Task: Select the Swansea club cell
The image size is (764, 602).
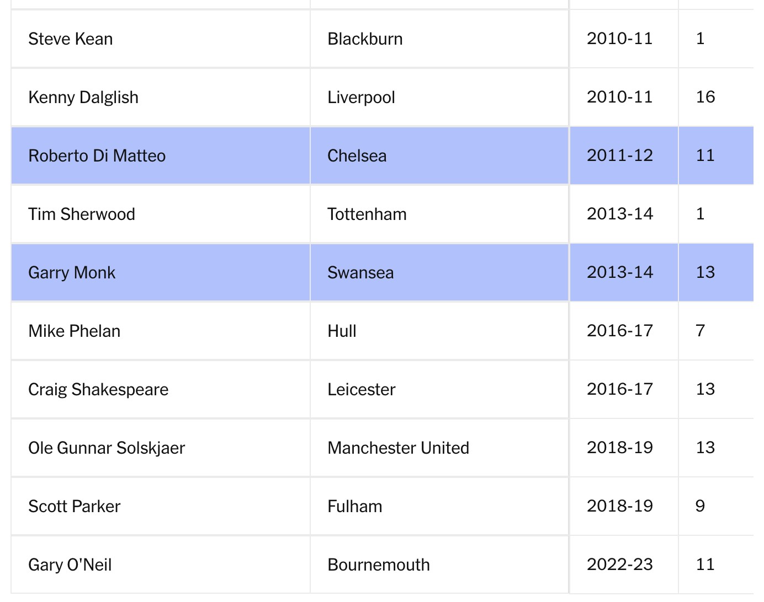Action: point(360,273)
